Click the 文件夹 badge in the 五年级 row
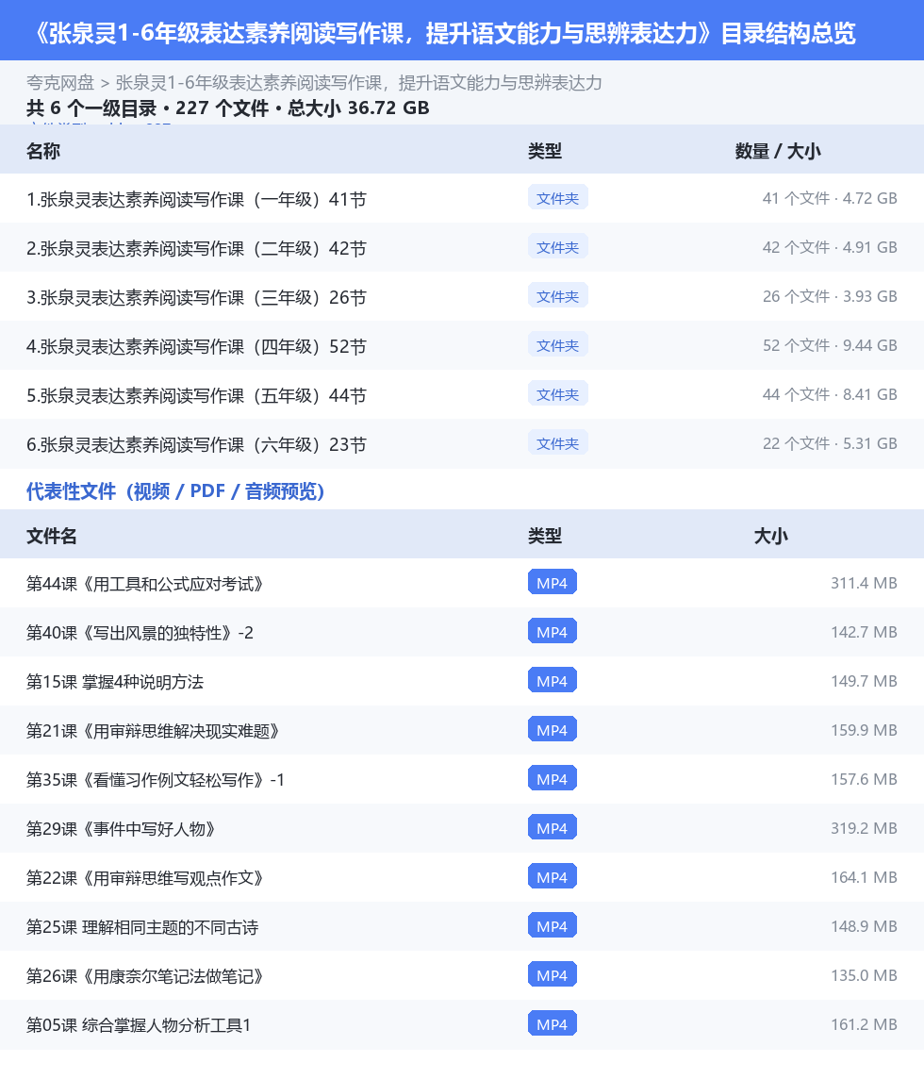 point(558,394)
